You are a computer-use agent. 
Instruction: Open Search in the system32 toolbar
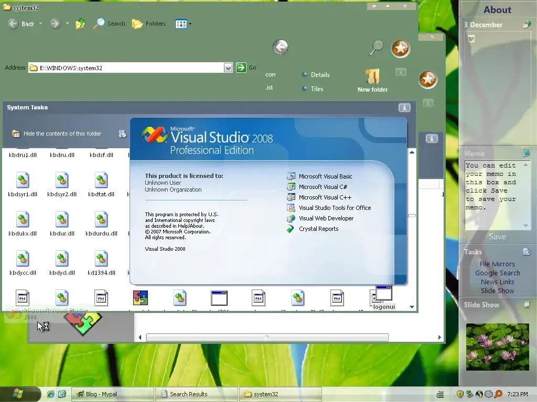[109, 24]
